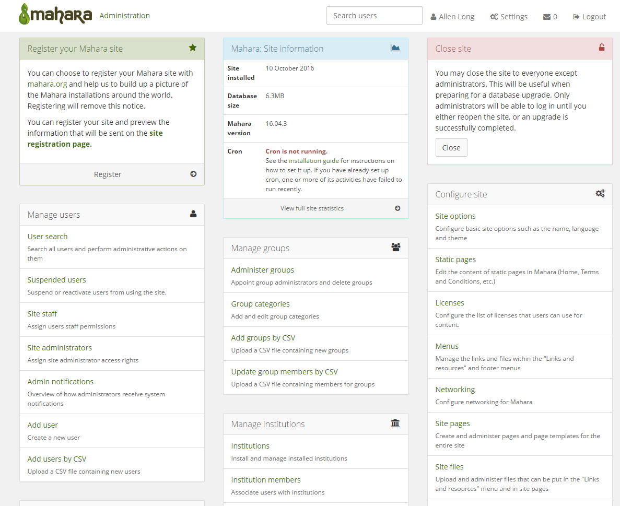Click the gears icon in Configure site header
The image size is (620, 506).
tap(600, 194)
